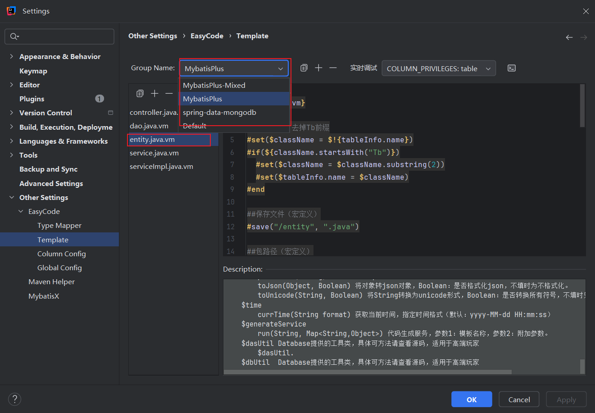Remove the current template group
The width and height of the screenshot is (595, 413).
pos(333,68)
